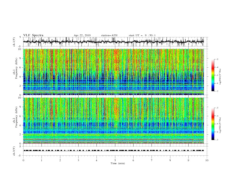Click the "-5" tick of ch.3(V) axis
The height and width of the screenshot is (180, 233).
(x=20, y=156)
